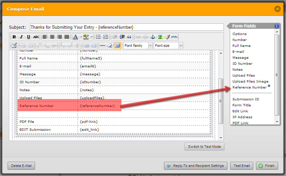286x176 pixels.
Task: Open the Font family dropdown
Action: (138, 46)
